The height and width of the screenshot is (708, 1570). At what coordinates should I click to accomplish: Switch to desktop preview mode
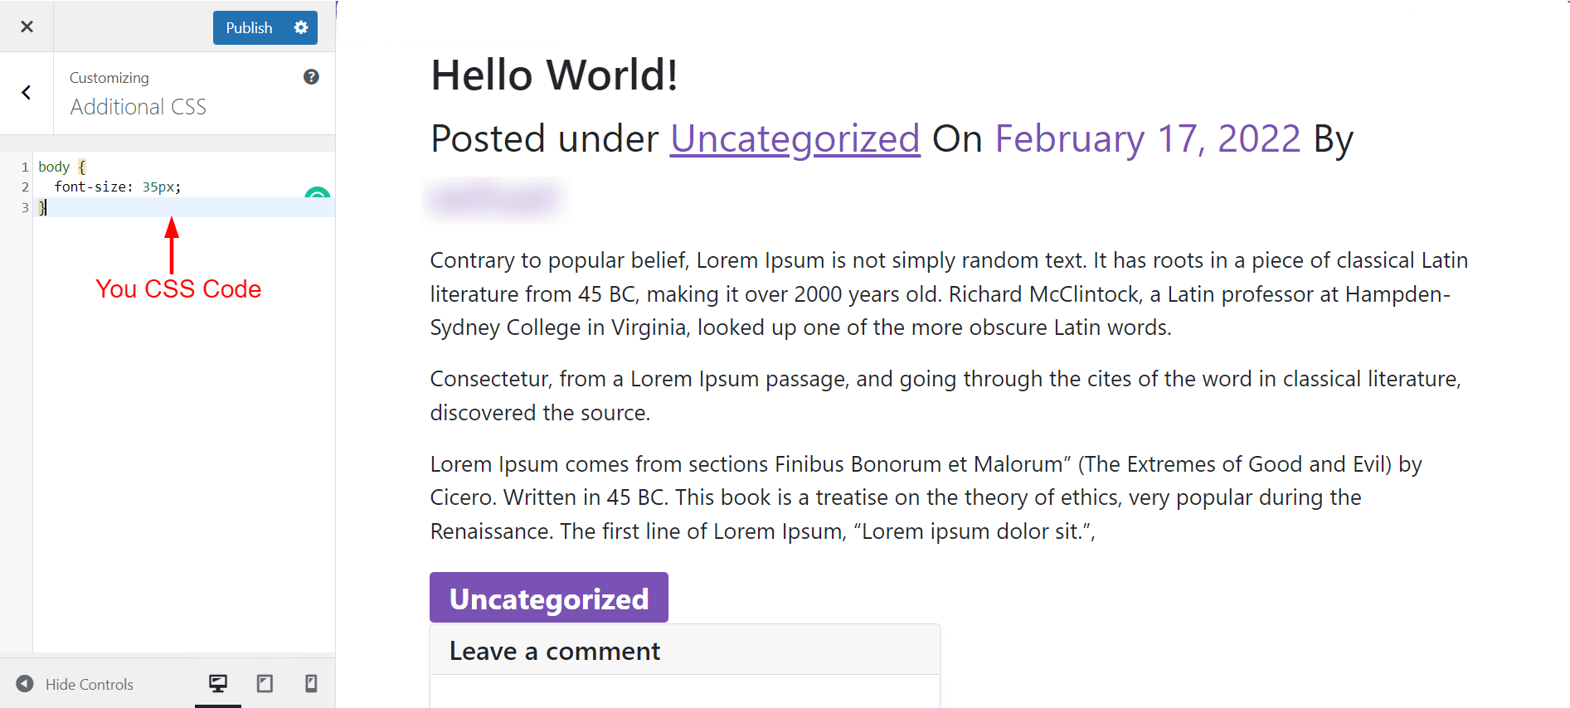[218, 683]
